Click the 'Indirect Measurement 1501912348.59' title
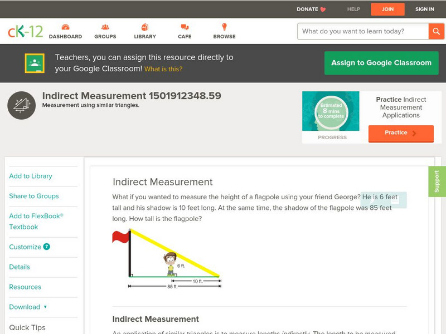 (x=132, y=96)
